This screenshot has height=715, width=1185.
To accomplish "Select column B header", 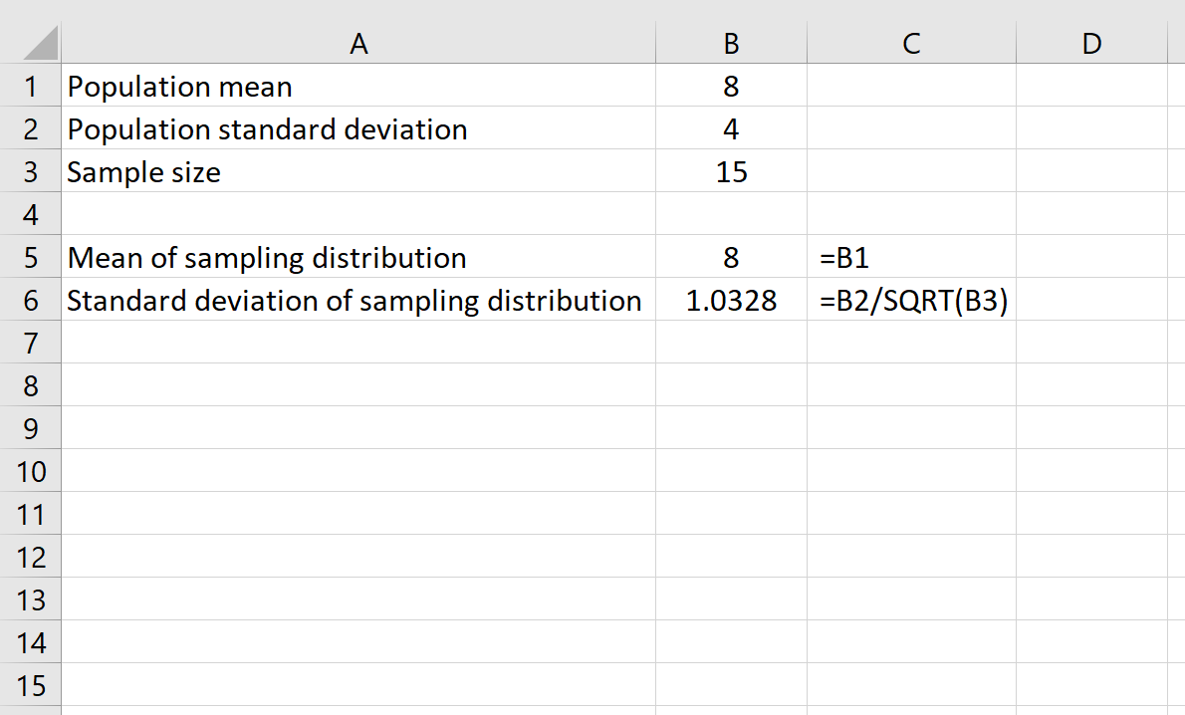I will click(731, 43).
